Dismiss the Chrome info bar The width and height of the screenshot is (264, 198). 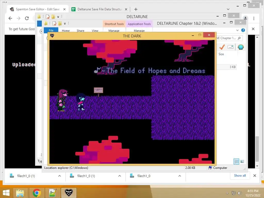point(253,29)
